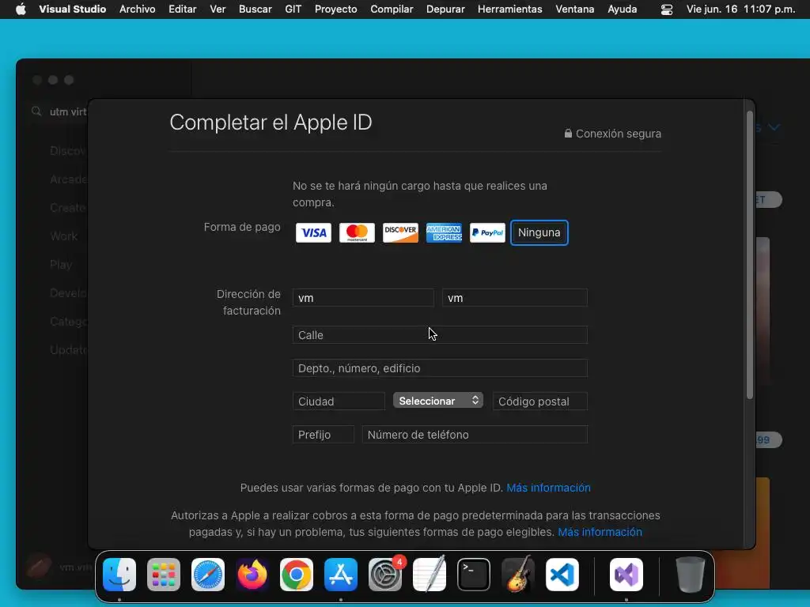Choose Mastercard as payment method
Image resolution: width=810 pixels, height=607 pixels.
[357, 233]
